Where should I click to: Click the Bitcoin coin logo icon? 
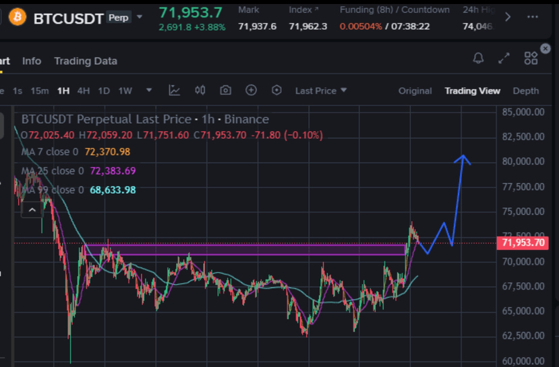click(x=17, y=17)
